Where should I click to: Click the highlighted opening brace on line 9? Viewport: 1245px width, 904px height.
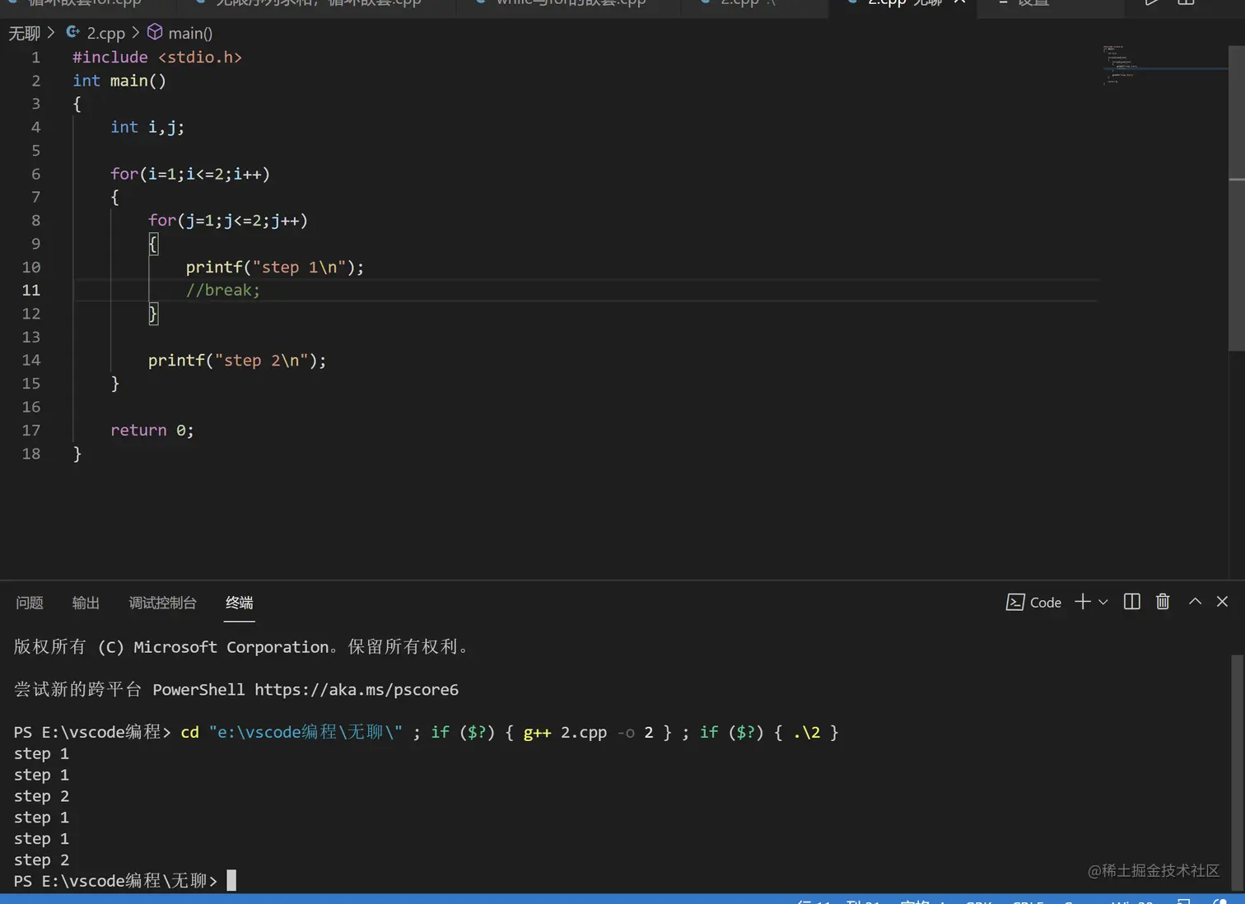point(153,244)
